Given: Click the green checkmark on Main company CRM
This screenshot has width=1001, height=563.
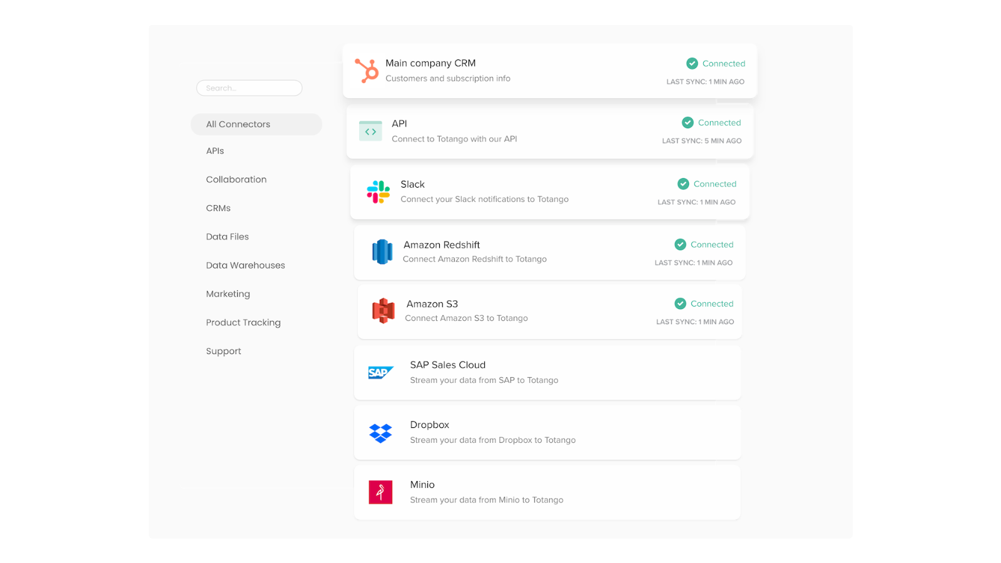Looking at the screenshot, I should [x=692, y=63].
